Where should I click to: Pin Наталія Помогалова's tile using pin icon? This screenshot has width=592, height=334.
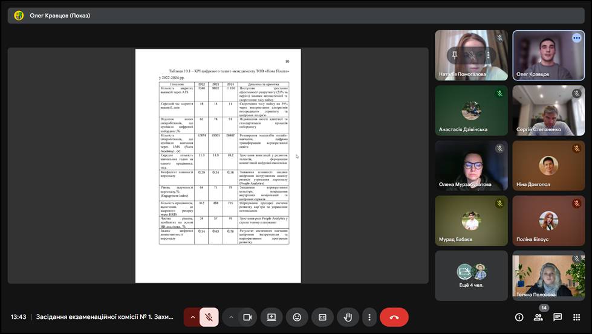(455, 56)
